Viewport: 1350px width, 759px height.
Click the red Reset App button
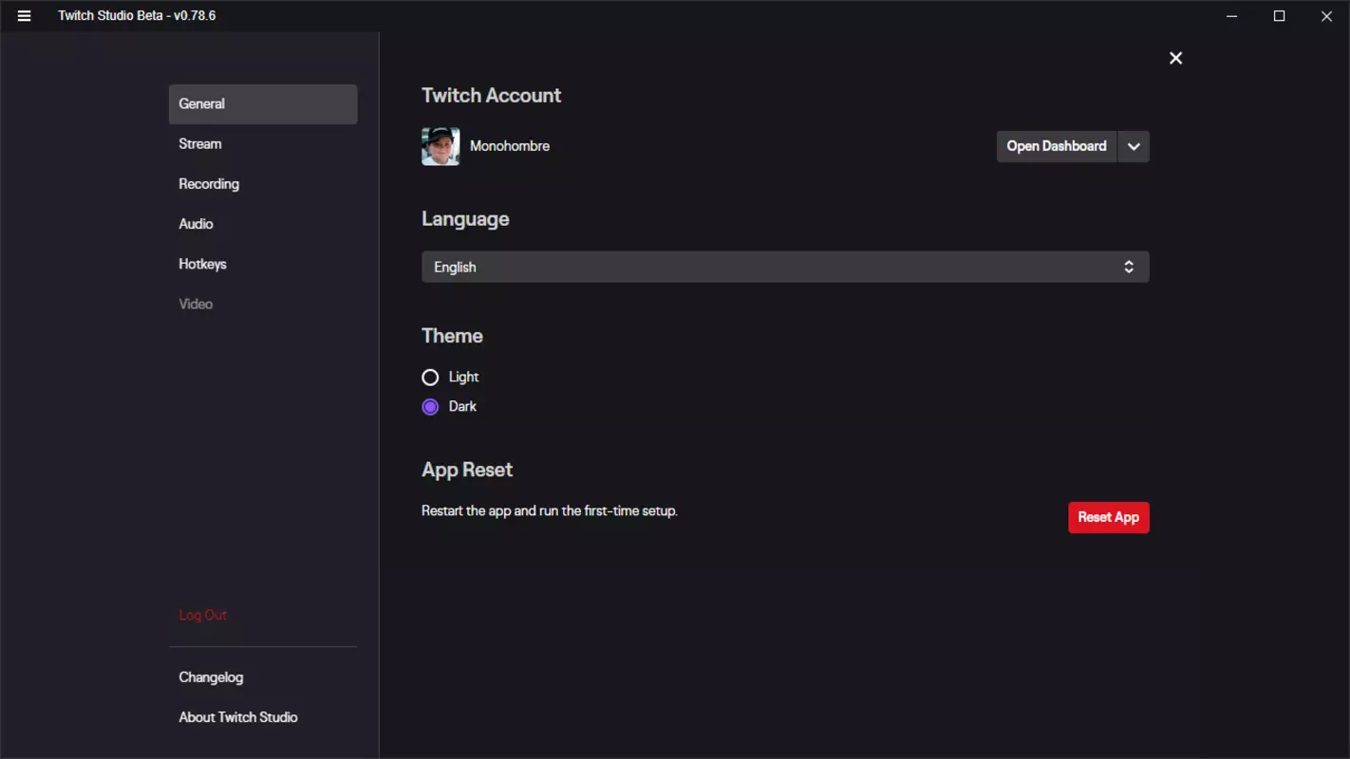1108,517
